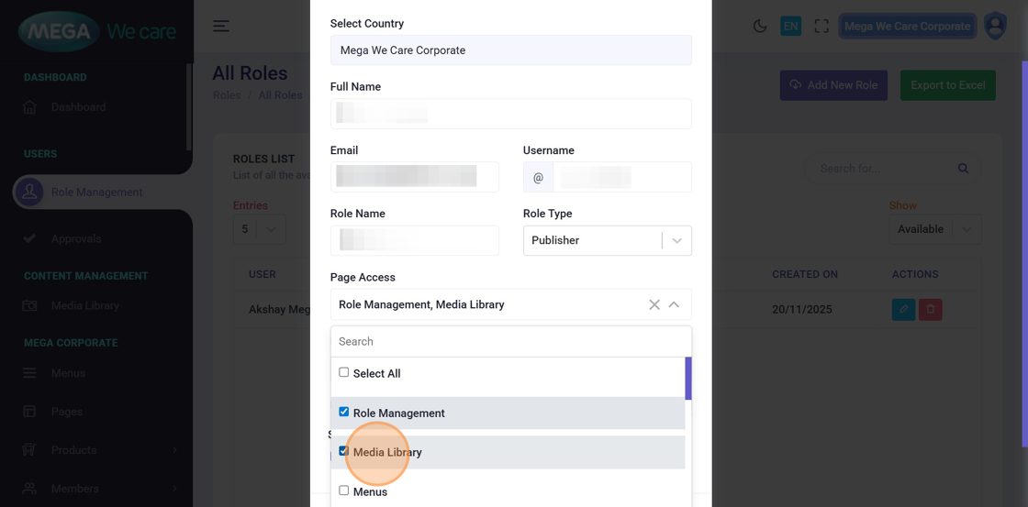
Task: Click the hamburger menu icon
Action: (221, 27)
